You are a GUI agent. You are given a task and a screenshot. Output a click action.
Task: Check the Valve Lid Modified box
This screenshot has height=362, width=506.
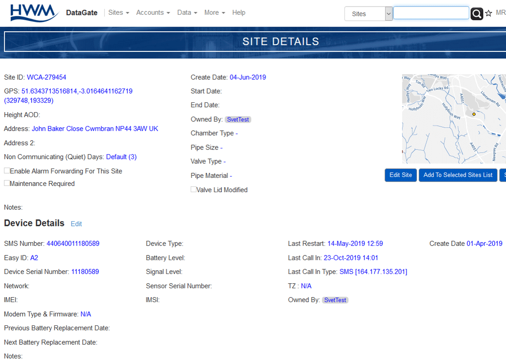(x=194, y=190)
